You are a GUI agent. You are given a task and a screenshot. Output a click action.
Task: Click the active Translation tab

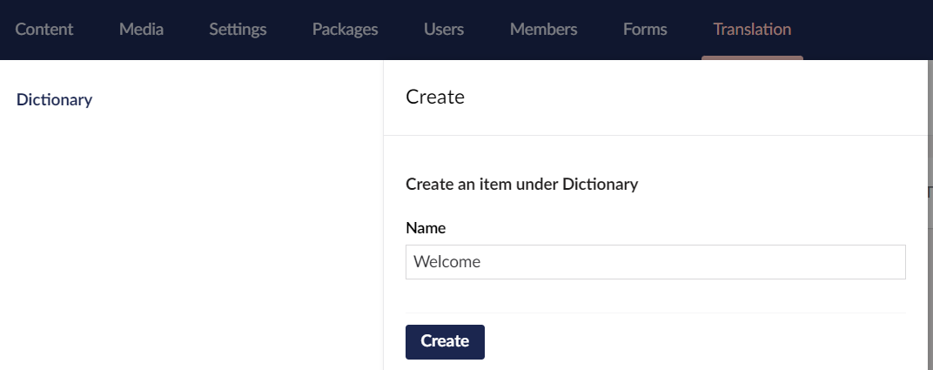[x=752, y=29]
